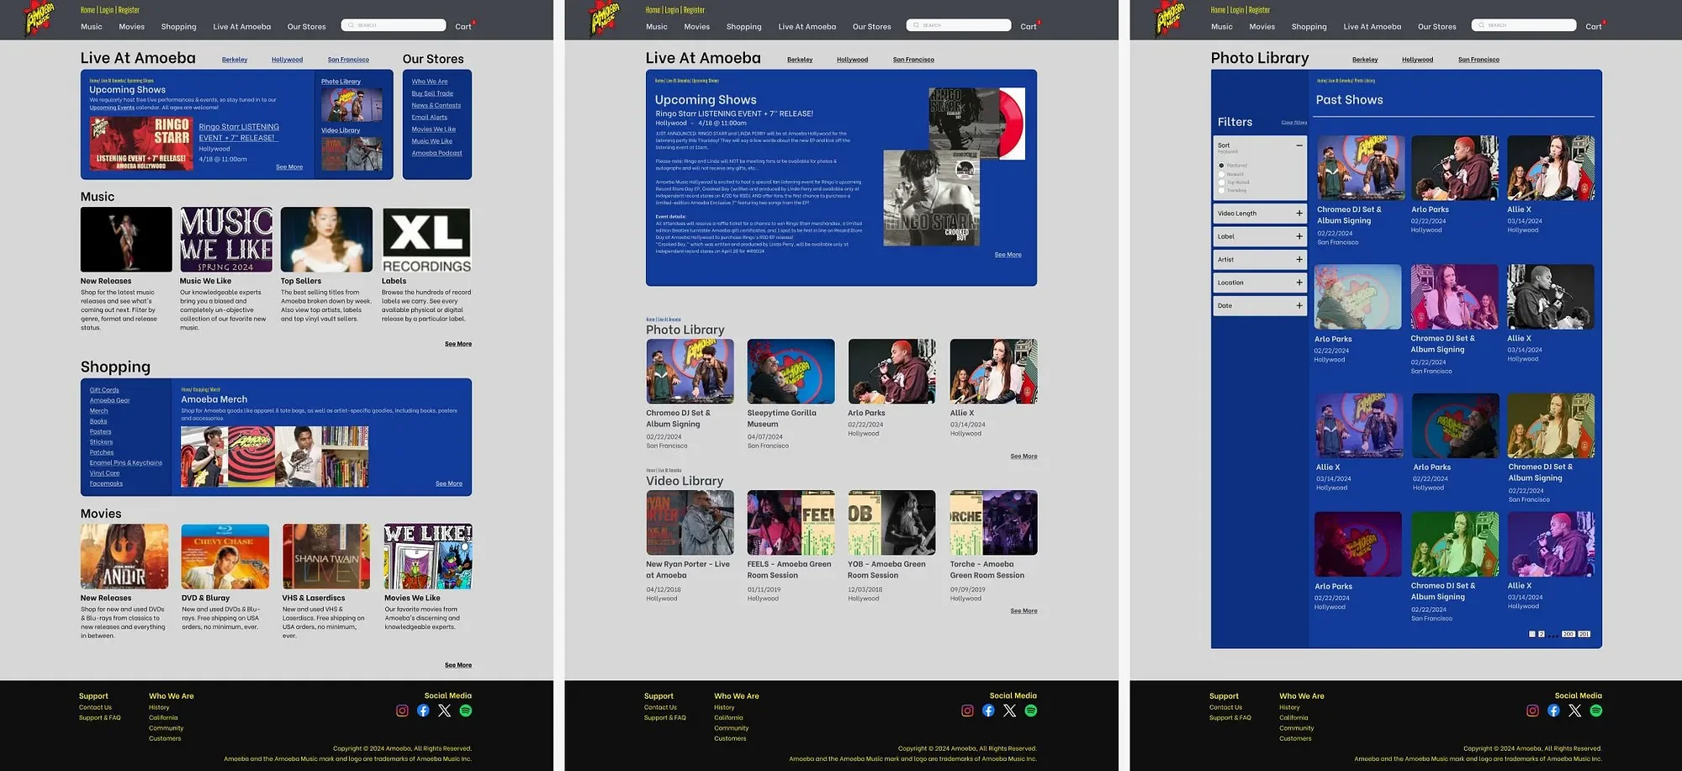Image resolution: width=1682 pixels, height=771 pixels.
Task: Open the Andor New Releases movie thumbnail
Action: pos(124,557)
